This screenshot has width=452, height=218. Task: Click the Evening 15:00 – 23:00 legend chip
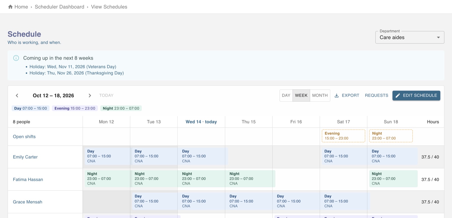click(x=75, y=108)
